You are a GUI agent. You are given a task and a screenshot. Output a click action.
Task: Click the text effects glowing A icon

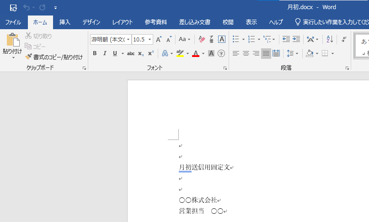point(165,53)
